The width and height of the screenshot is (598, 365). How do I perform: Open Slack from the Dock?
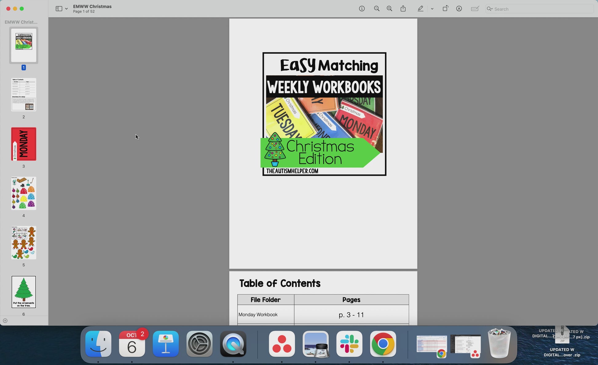349,344
